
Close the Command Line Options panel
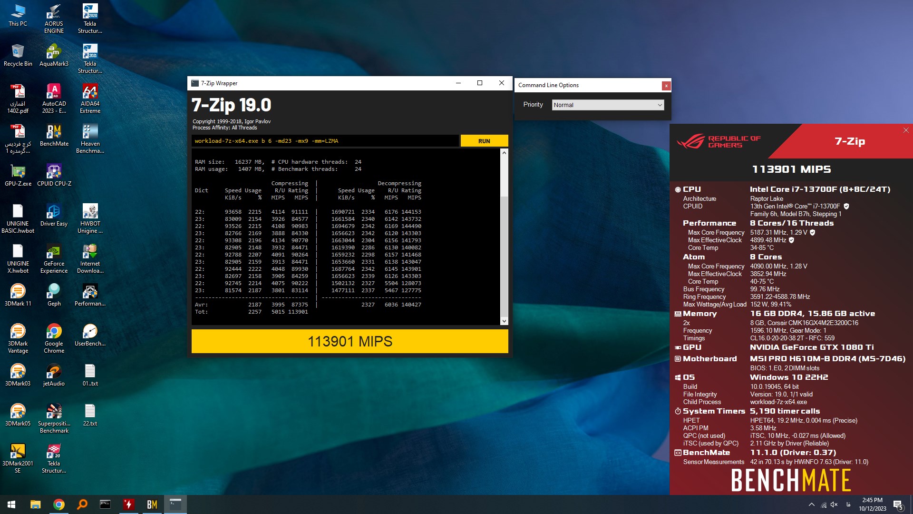click(x=666, y=86)
